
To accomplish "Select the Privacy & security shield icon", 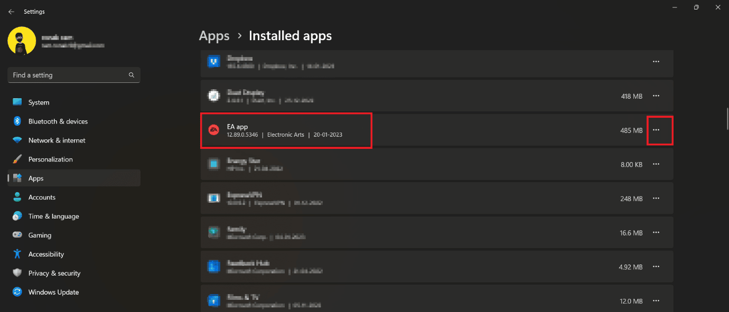I will pyautogui.click(x=17, y=273).
